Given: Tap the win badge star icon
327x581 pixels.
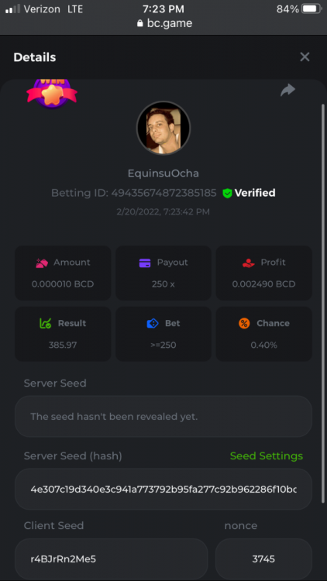Looking at the screenshot, I should point(52,93).
